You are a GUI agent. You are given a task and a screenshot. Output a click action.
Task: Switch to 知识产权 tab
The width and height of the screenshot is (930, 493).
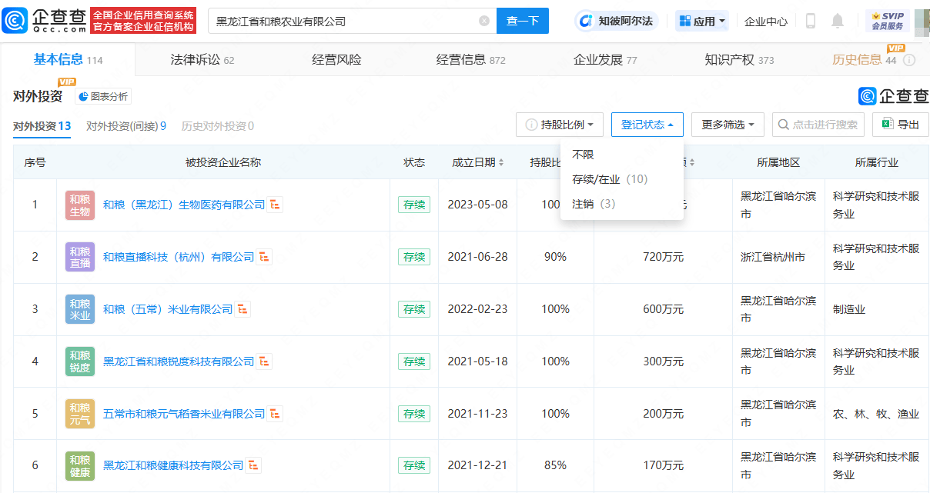pyautogui.click(x=739, y=60)
